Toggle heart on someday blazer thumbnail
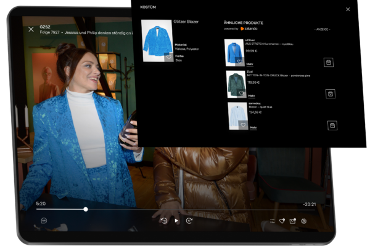The width and height of the screenshot is (370, 246). 243,125
